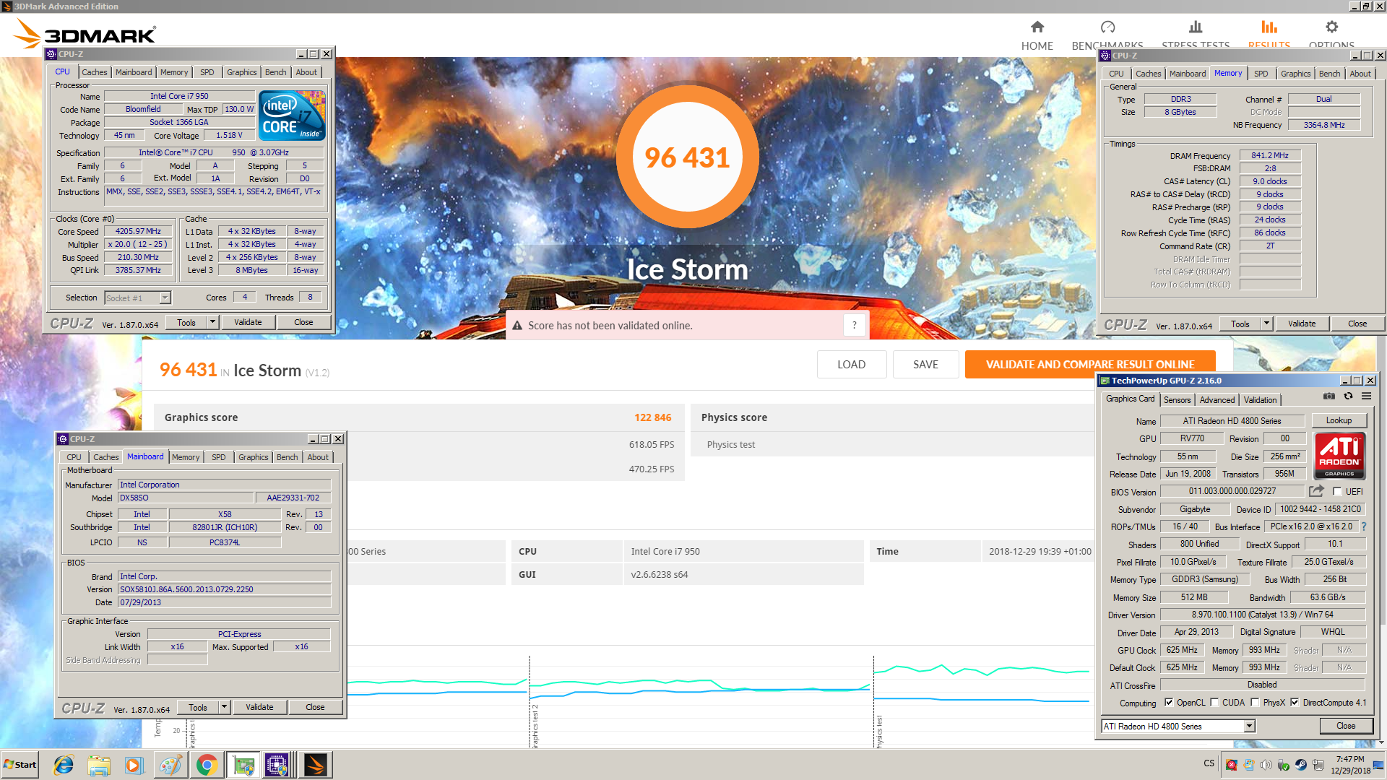
Task: Click the Core Speed value 4205.97 MHz
Action: coord(138,232)
